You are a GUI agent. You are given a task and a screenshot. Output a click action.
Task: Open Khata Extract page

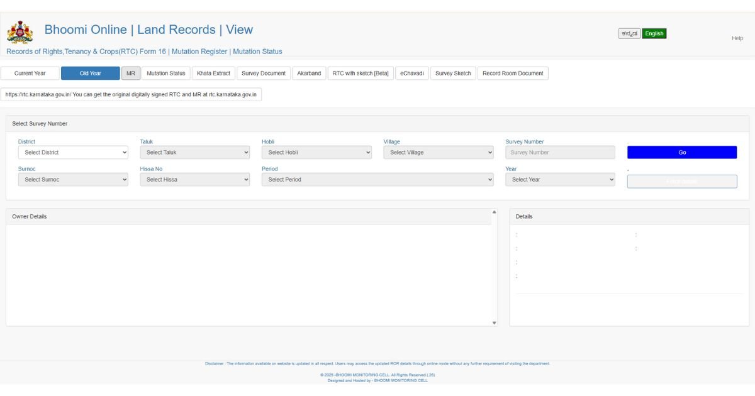[x=213, y=74]
